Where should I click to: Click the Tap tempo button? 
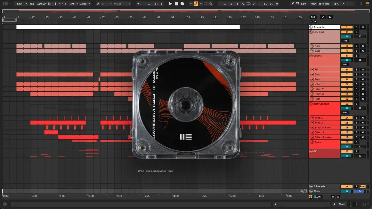tap(32, 4)
